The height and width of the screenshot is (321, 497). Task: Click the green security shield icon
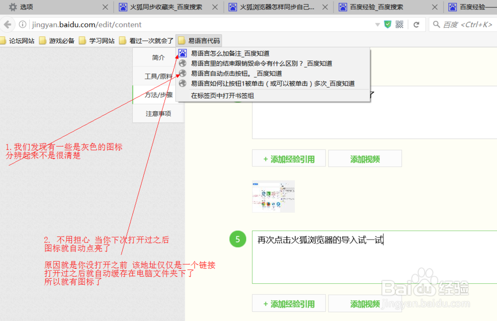pyautogui.click(x=387, y=24)
